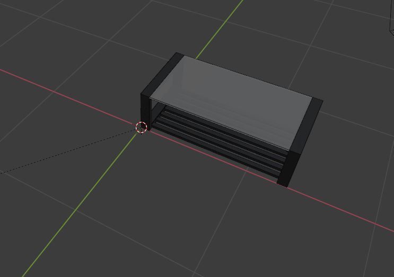
Task: Click the red-white 3D cursor circle
Action: click(141, 127)
